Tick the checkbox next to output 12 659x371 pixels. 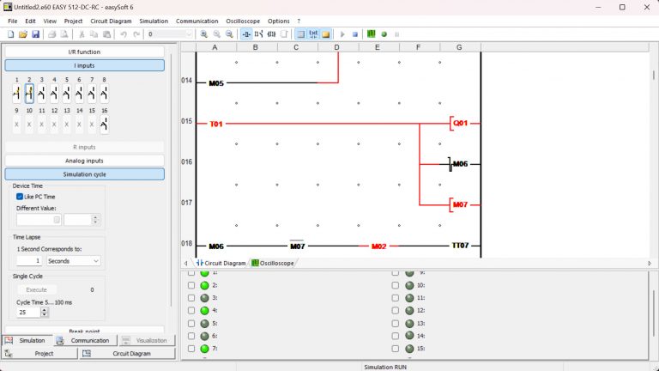[x=396, y=311]
